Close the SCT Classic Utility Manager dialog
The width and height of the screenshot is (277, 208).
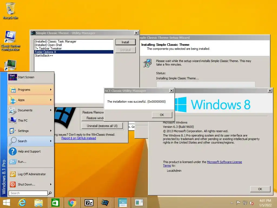click(171, 90)
